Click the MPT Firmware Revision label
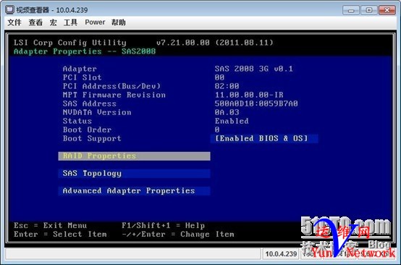 pyautogui.click(x=114, y=95)
